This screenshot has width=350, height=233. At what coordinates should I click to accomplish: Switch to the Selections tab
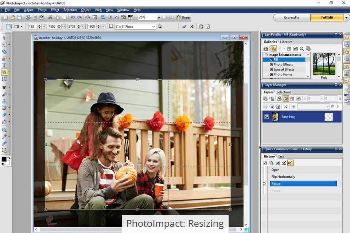(284, 92)
